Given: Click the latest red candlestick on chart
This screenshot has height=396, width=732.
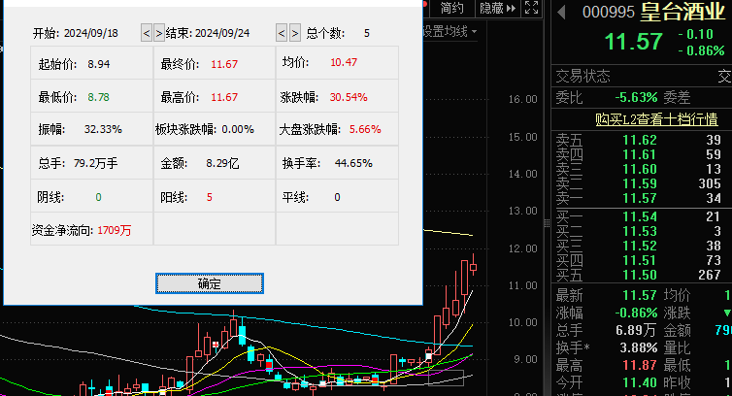Looking at the screenshot, I should click(474, 268).
